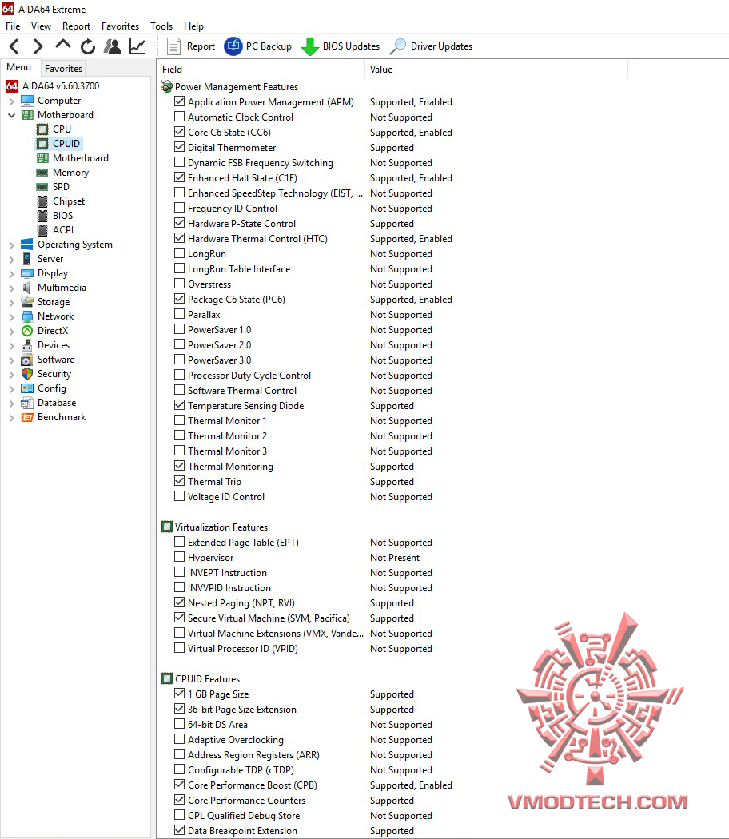Image resolution: width=729 pixels, height=839 pixels.
Task: Open the Tools menu
Action: (x=161, y=26)
